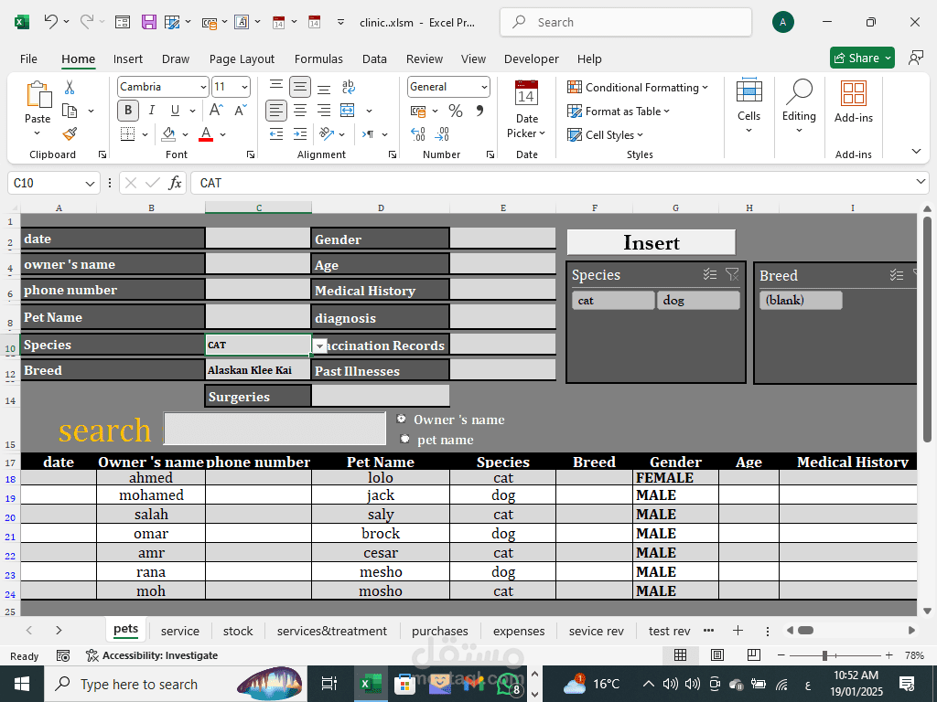This screenshot has width=937, height=702.
Task: Center text horizontally in cell
Action: [300, 111]
